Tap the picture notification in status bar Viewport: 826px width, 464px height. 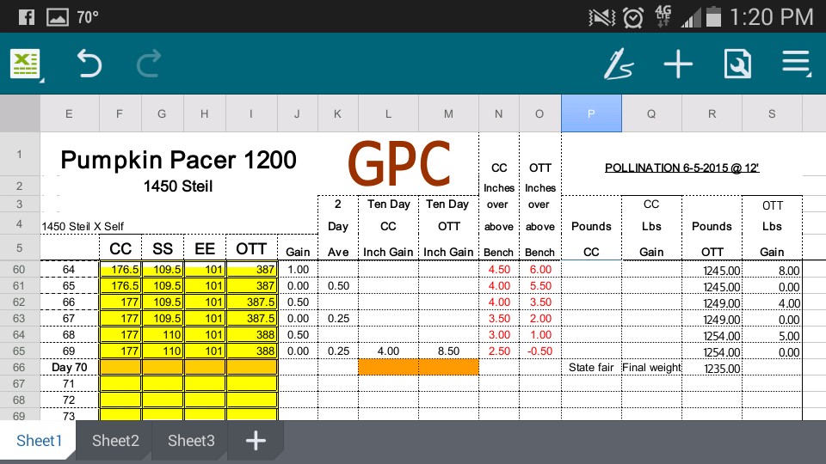tap(58, 16)
